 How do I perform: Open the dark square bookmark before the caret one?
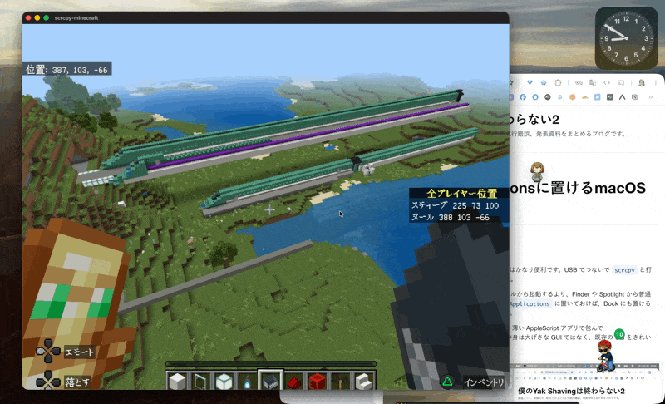[610, 97]
